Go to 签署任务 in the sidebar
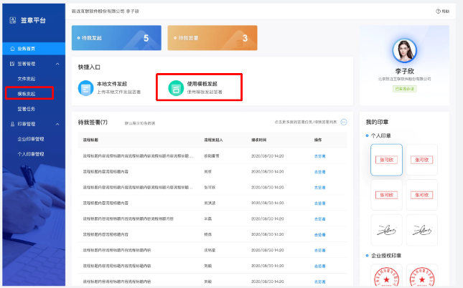The height and width of the screenshot is (288, 463). (x=27, y=109)
